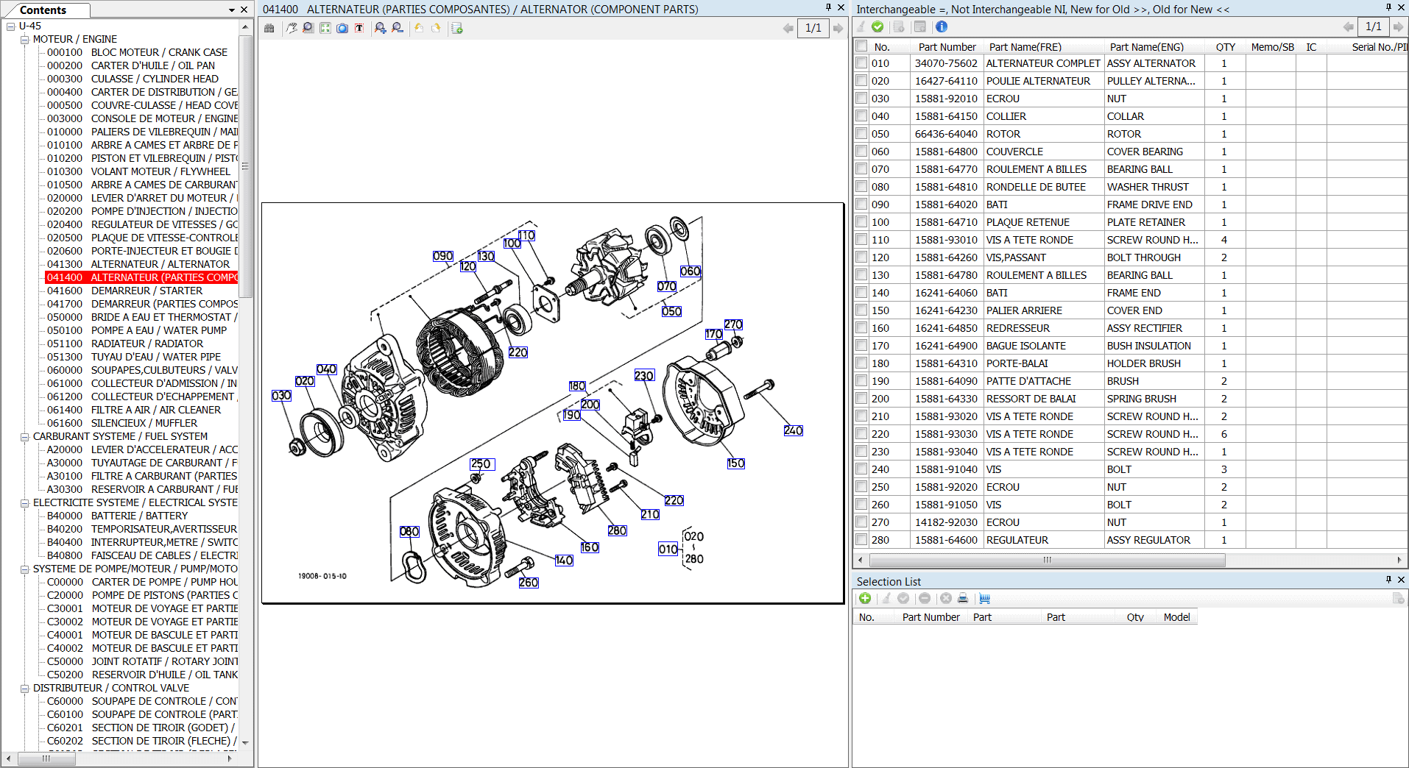Check the box for part 280 REGULATEUR

tap(861, 540)
